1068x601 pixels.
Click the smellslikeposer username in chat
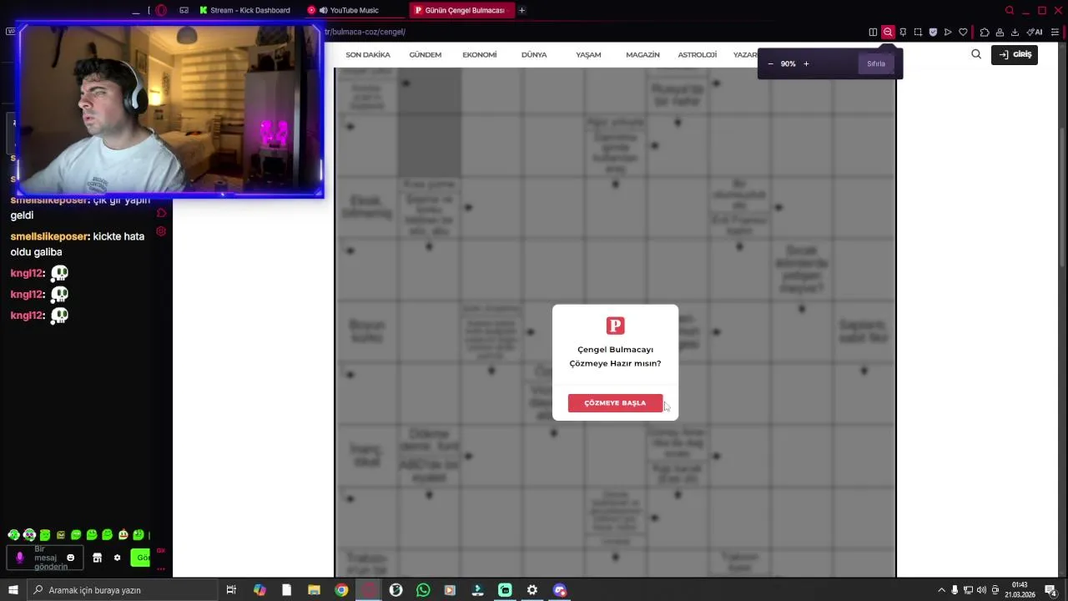pyautogui.click(x=48, y=236)
